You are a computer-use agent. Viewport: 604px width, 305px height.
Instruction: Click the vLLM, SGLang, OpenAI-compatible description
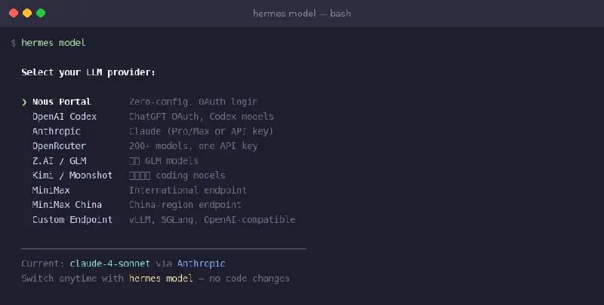(x=212, y=220)
